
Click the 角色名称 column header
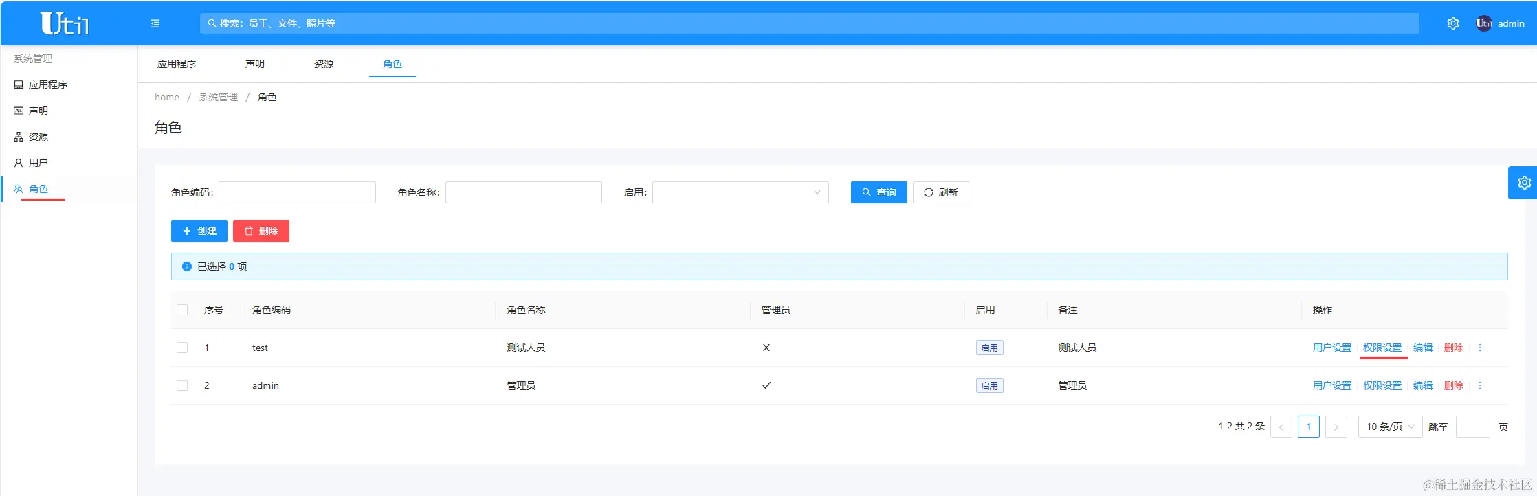coord(527,310)
